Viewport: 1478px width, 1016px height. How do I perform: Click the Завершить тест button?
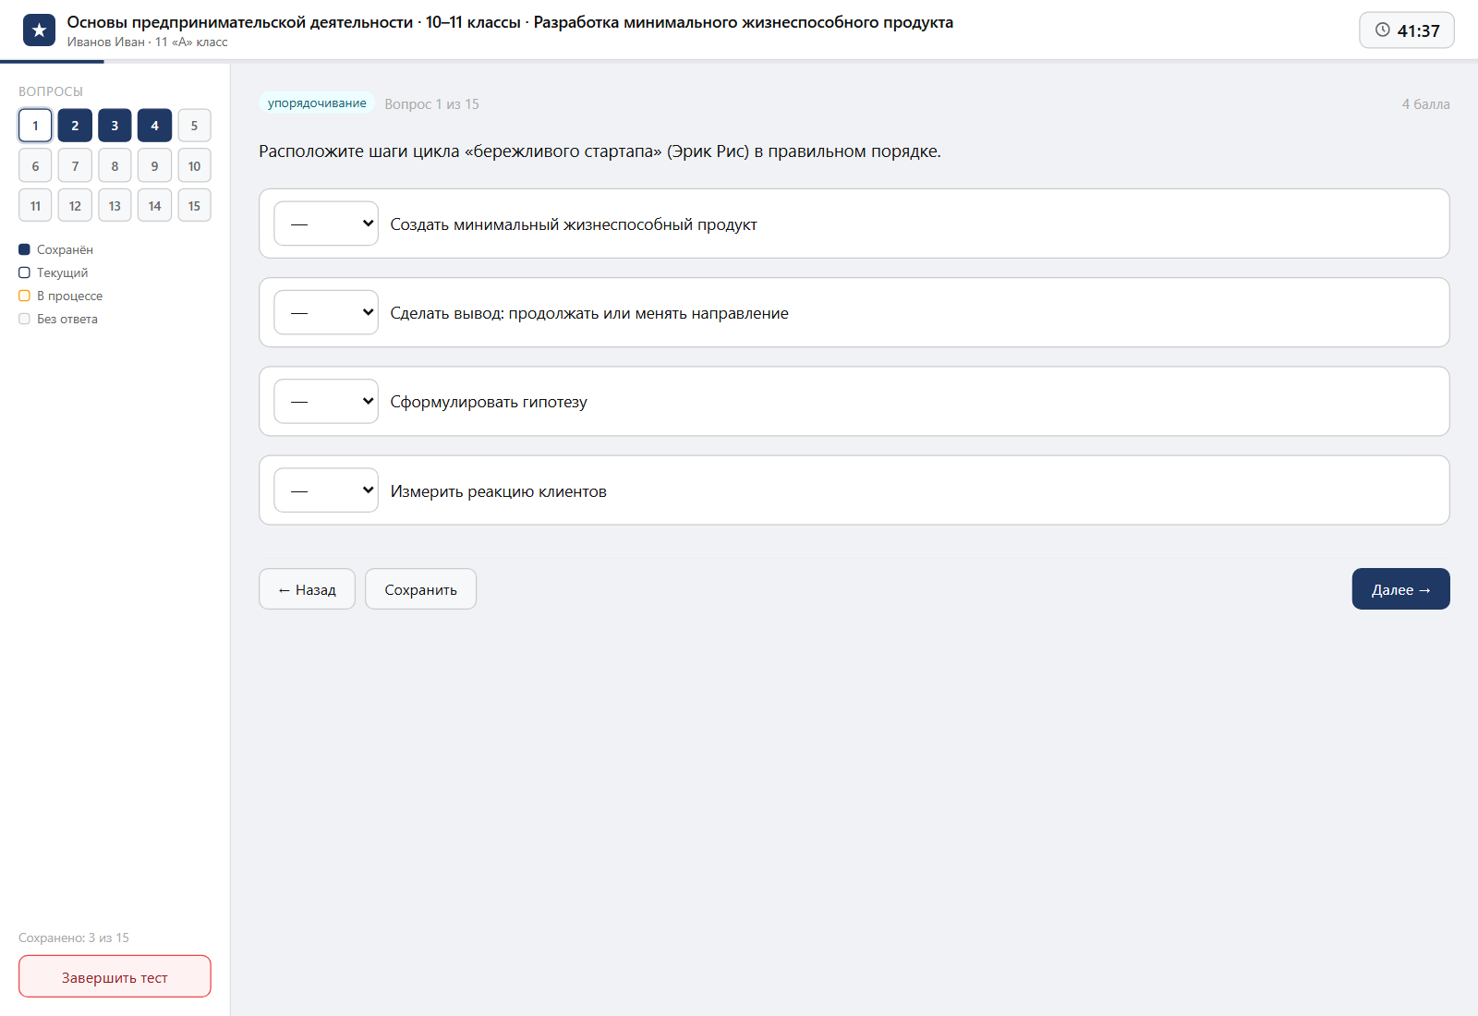tap(115, 977)
